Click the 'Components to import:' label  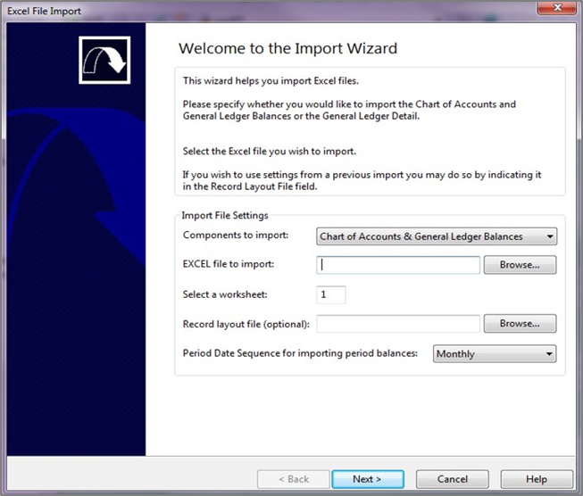click(x=236, y=236)
